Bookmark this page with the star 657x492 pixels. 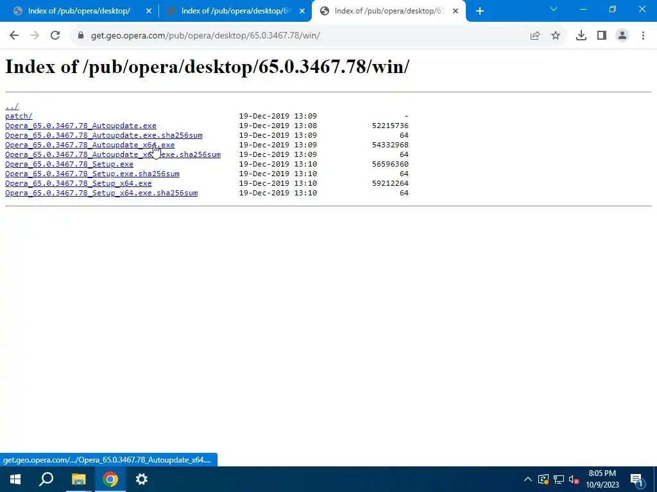(x=556, y=36)
